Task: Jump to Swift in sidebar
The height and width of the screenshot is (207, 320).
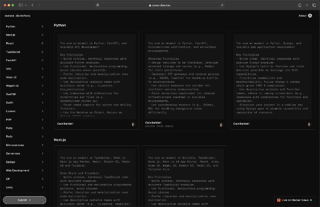Action: coord(24,103)
